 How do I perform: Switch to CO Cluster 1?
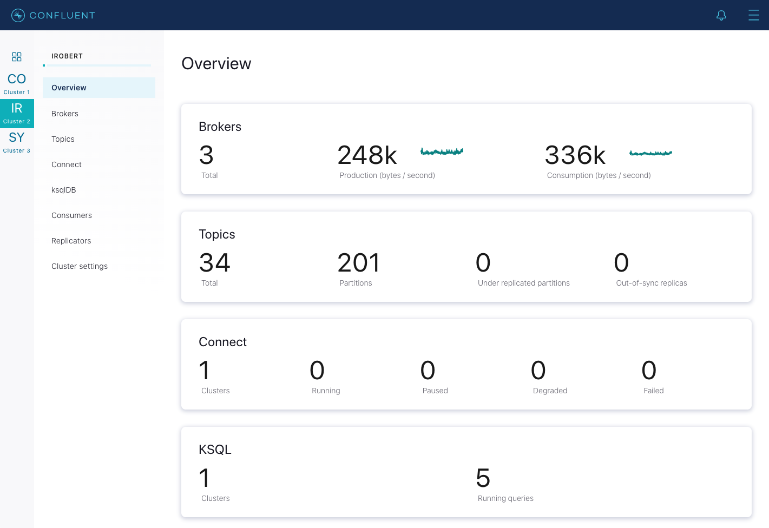coord(17,84)
